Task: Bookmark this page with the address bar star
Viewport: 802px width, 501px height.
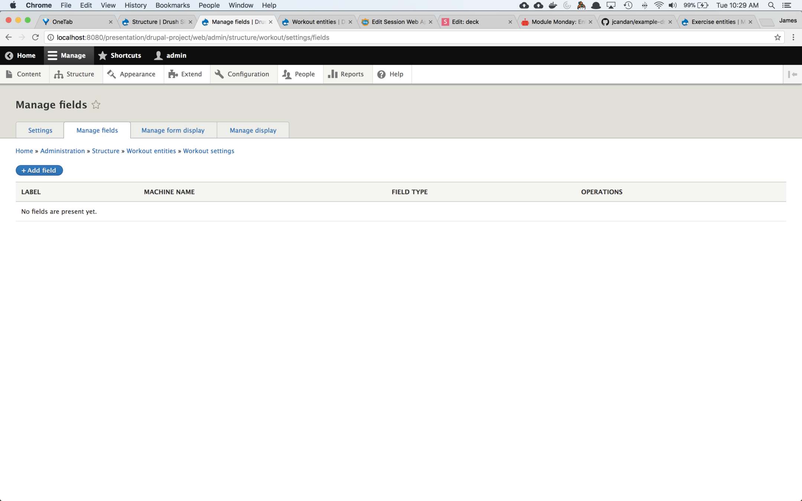Action: [x=777, y=37]
